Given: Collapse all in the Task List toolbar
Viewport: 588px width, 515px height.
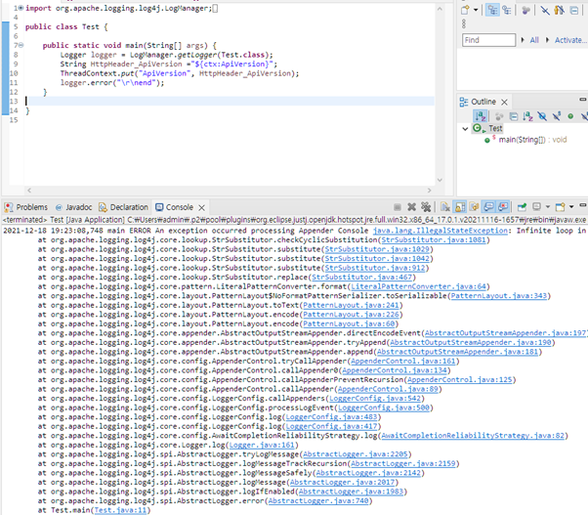Looking at the screenshot, I should pos(573,10).
